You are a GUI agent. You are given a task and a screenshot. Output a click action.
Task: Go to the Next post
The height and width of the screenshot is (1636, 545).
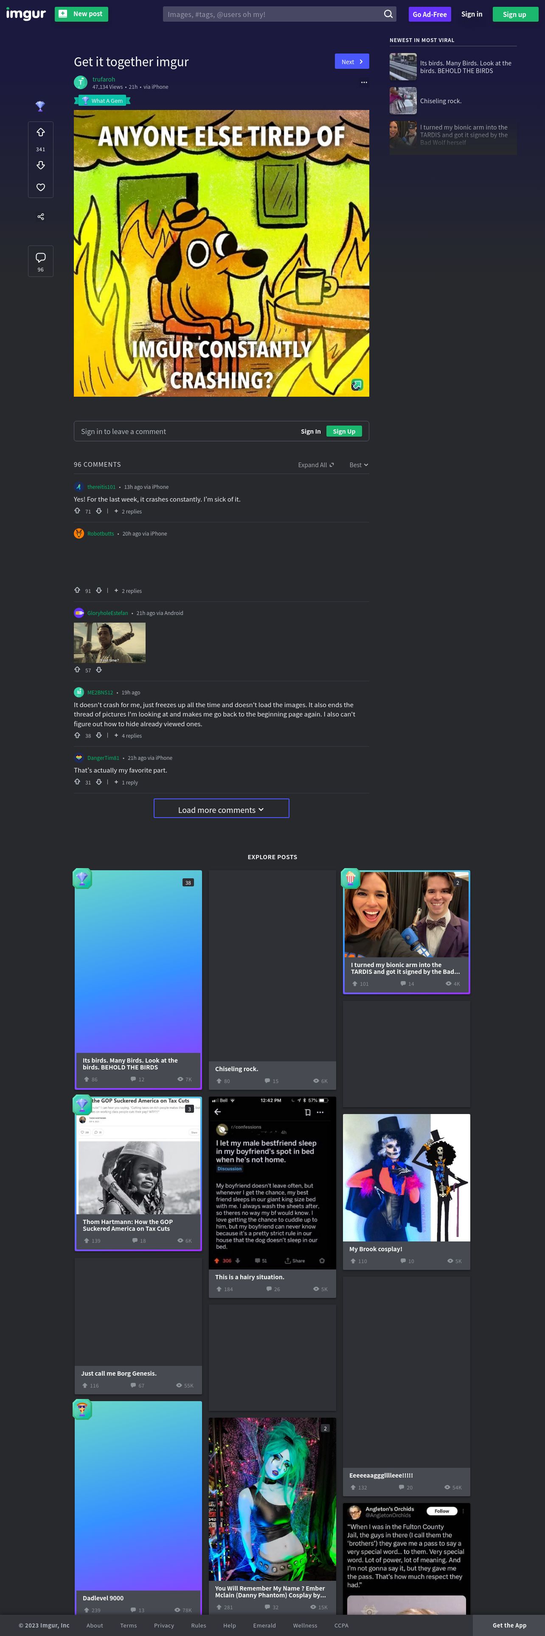(x=352, y=62)
